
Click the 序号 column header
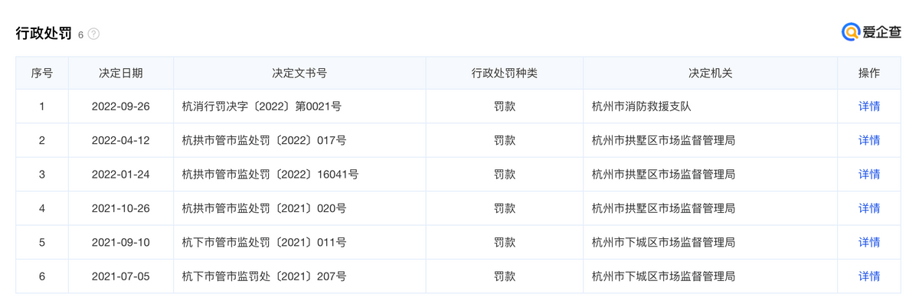click(42, 74)
